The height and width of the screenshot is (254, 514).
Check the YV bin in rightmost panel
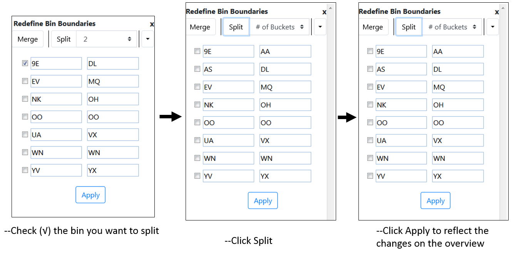pyautogui.click(x=370, y=176)
